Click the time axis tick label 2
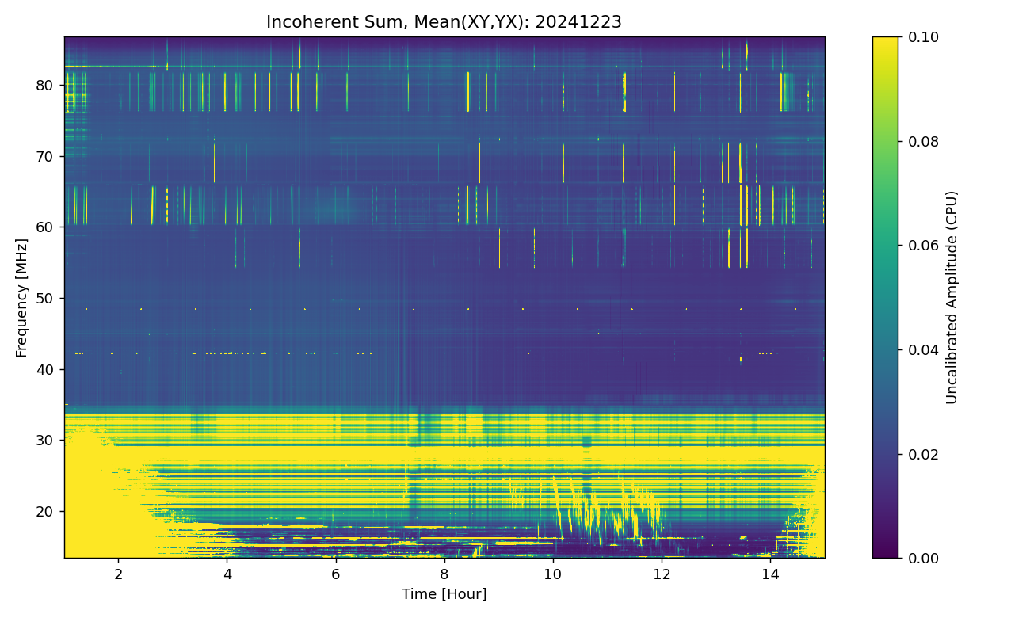Screen dimensions: 1030x618 (119, 573)
